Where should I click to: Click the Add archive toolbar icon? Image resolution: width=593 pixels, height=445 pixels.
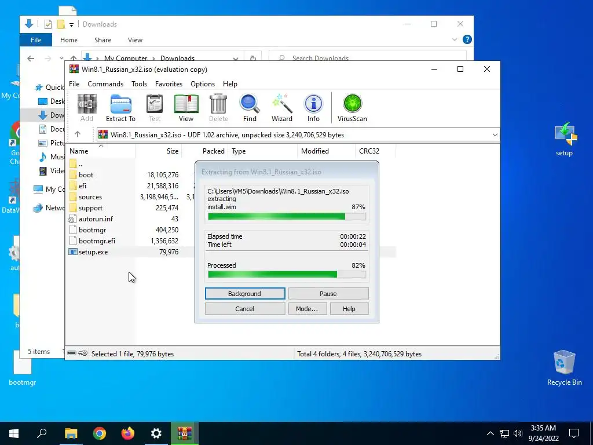(87, 108)
